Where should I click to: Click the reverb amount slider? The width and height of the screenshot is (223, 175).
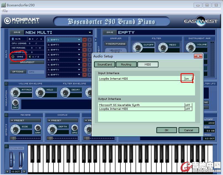[25, 138]
